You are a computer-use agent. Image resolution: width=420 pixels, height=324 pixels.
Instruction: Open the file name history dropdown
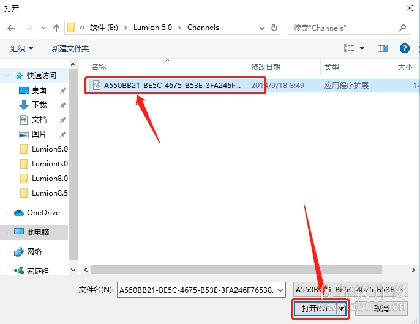[280, 290]
